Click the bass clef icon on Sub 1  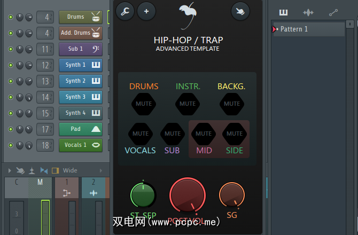click(96, 49)
